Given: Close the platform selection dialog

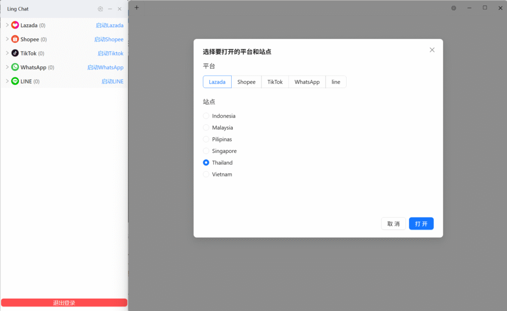Looking at the screenshot, I should (432, 50).
